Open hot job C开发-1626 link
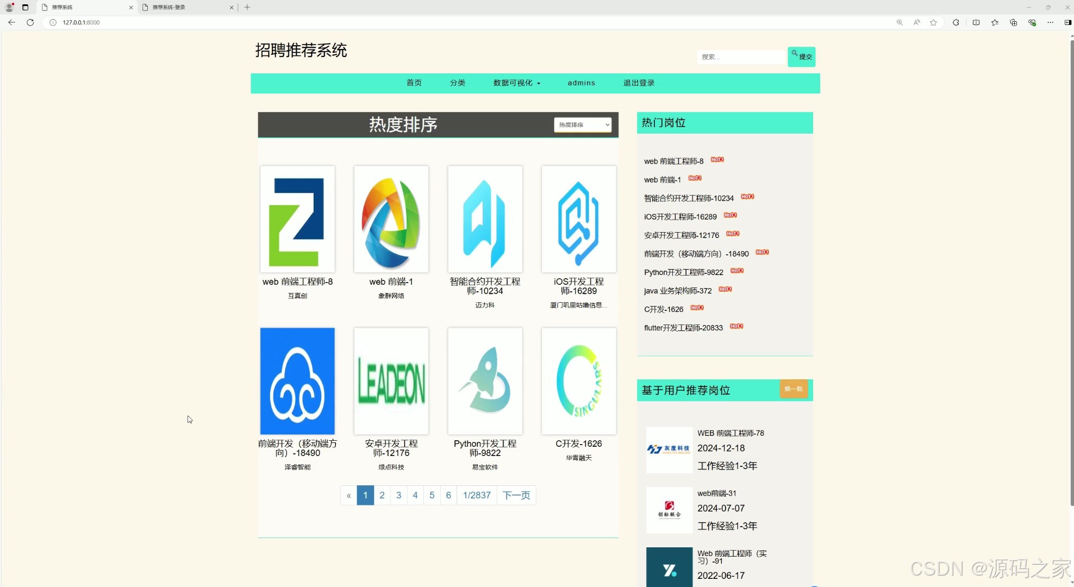Viewport: 1074px width, 587px height. pyautogui.click(x=664, y=309)
